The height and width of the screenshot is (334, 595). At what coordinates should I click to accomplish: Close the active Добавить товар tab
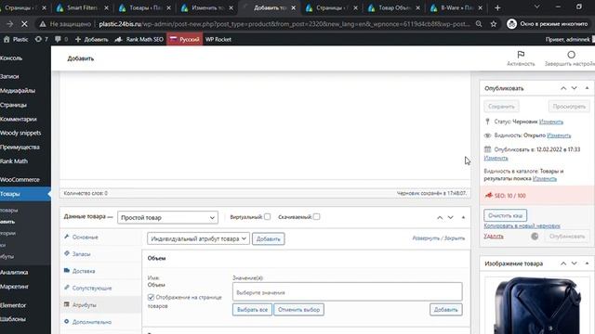pyautogui.click(x=294, y=7)
